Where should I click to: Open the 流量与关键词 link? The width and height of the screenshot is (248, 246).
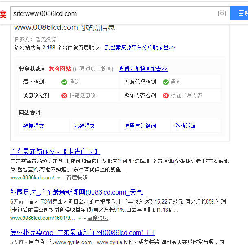[x=140, y=126]
